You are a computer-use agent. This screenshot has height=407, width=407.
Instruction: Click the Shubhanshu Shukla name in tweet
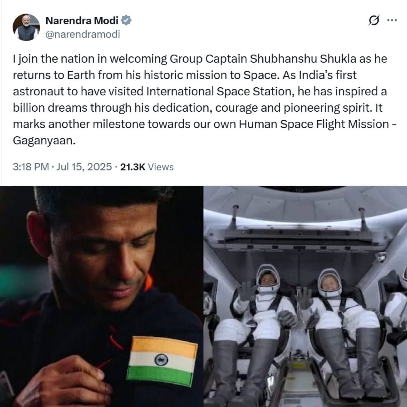click(x=303, y=59)
